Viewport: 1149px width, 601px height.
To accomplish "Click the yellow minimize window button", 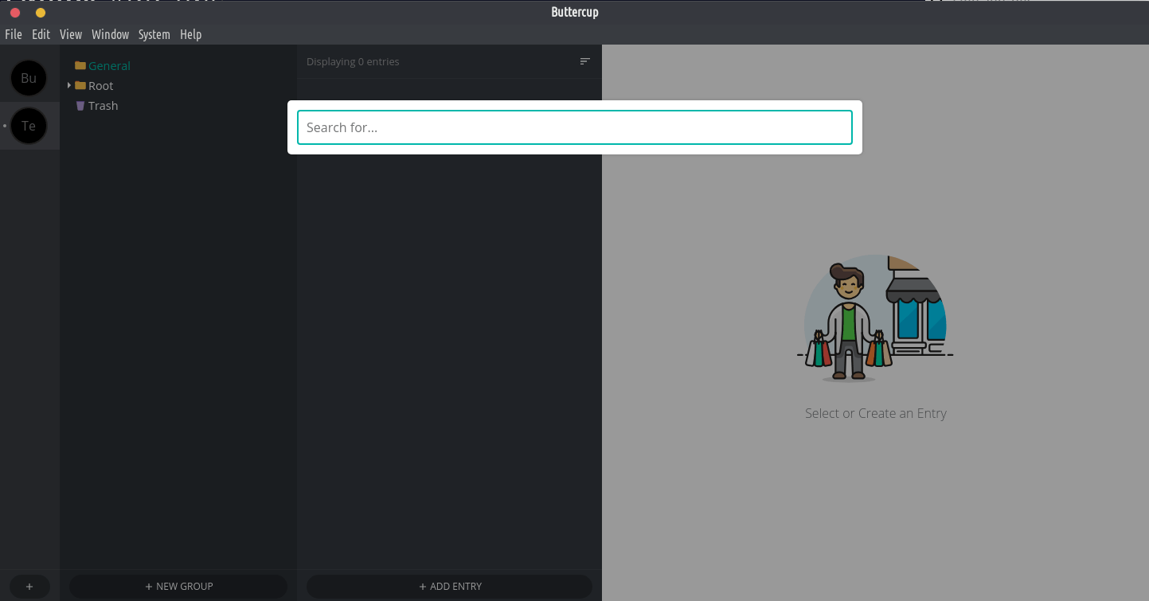I will pyautogui.click(x=41, y=13).
